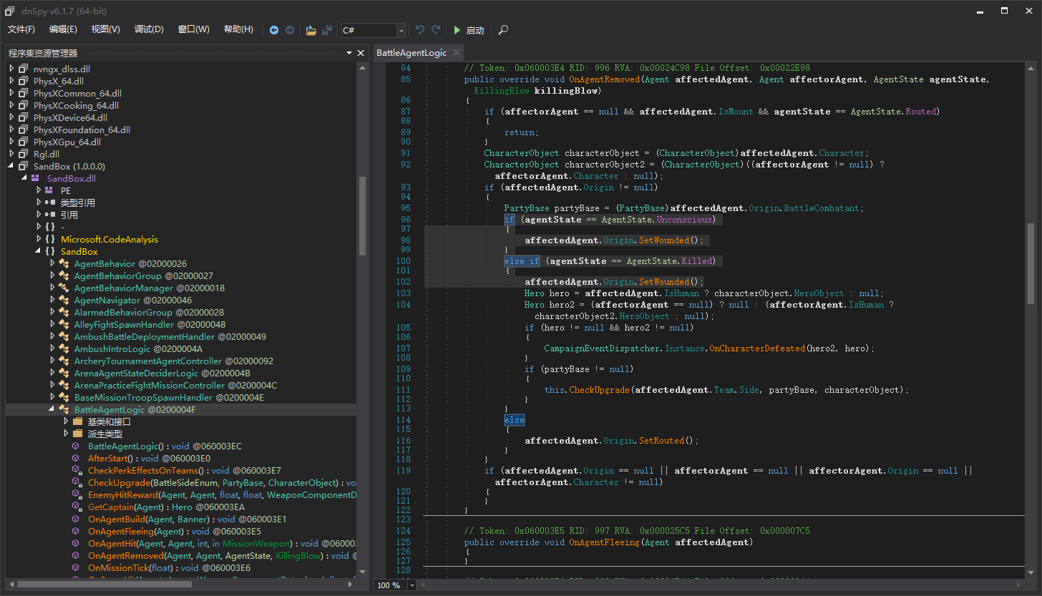
Task: Open the 文件(F) menu
Action: (x=21, y=29)
